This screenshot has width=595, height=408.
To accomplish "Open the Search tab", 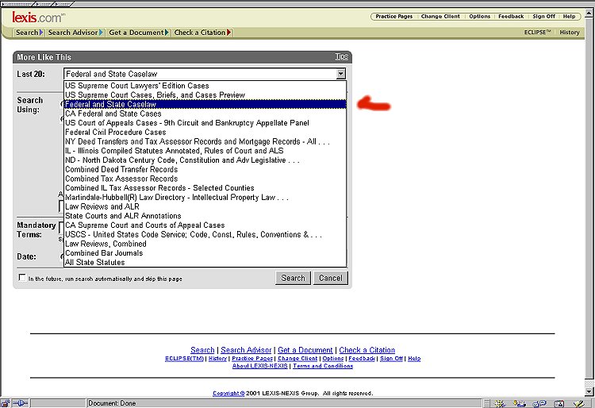I will [x=29, y=33].
